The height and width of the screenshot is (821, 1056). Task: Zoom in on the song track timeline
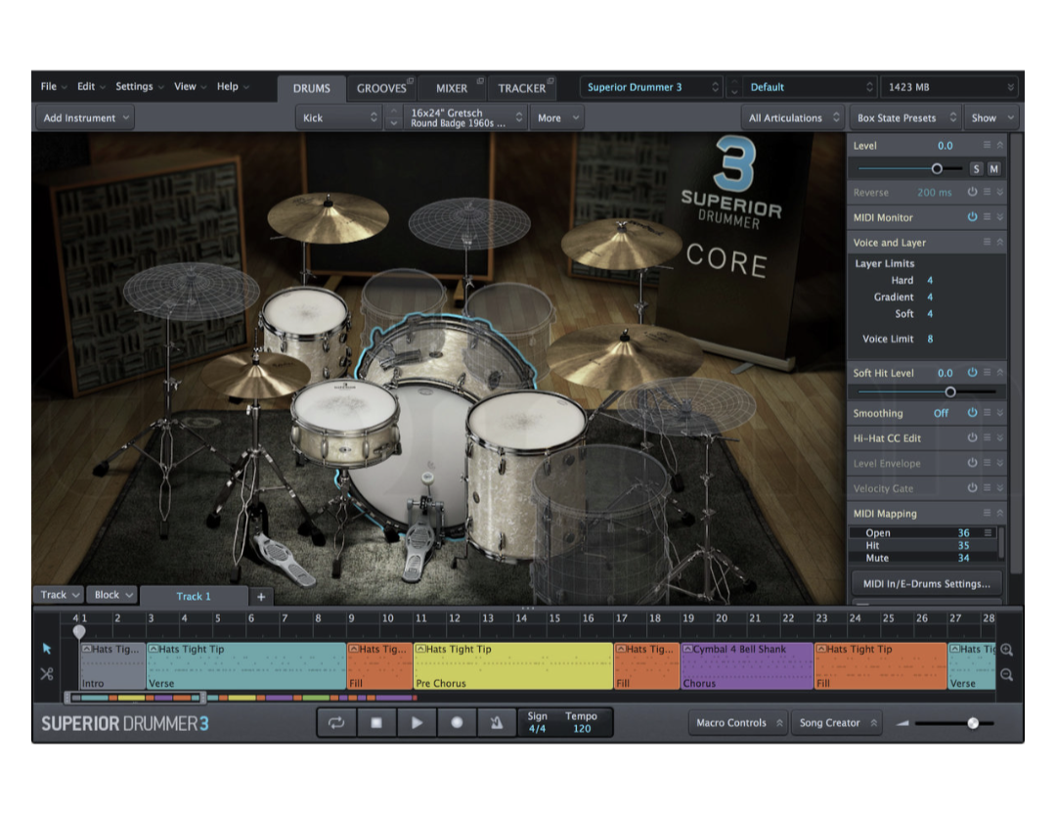pos(1007,650)
